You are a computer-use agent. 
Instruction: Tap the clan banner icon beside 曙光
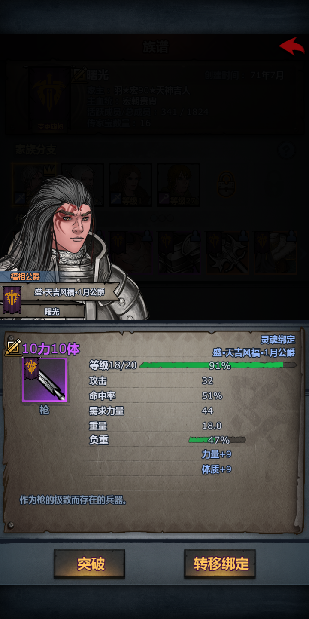[x=12, y=299]
